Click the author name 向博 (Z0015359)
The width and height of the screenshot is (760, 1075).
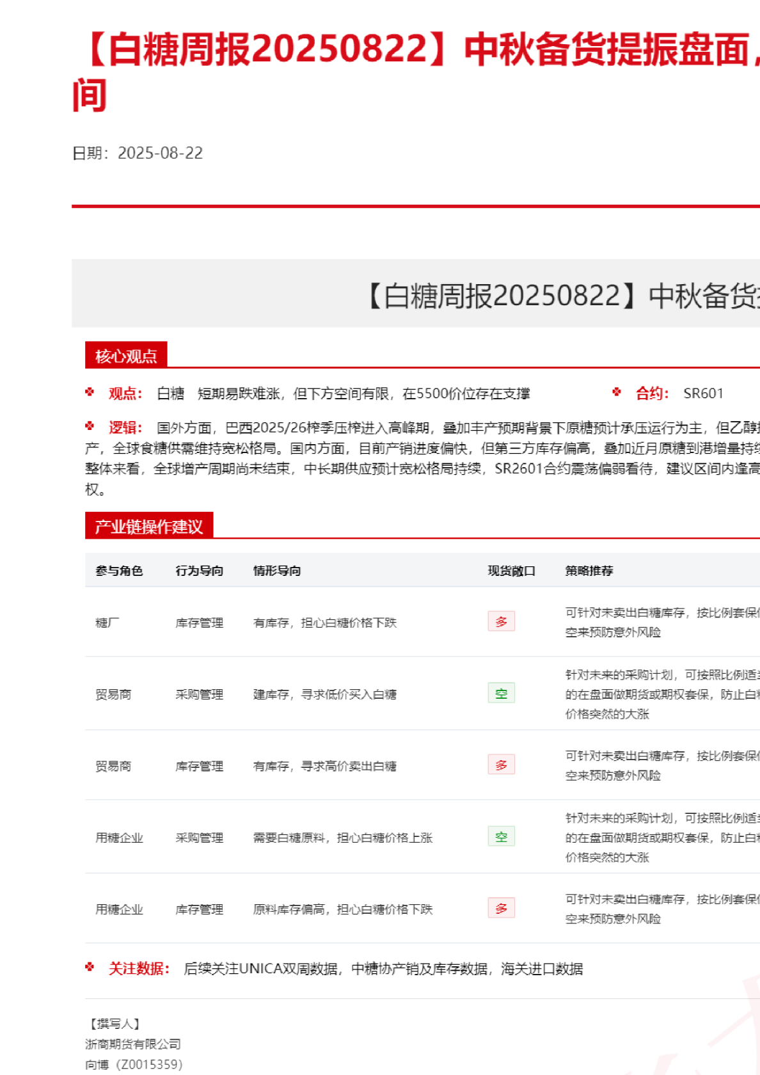(x=134, y=1064)
